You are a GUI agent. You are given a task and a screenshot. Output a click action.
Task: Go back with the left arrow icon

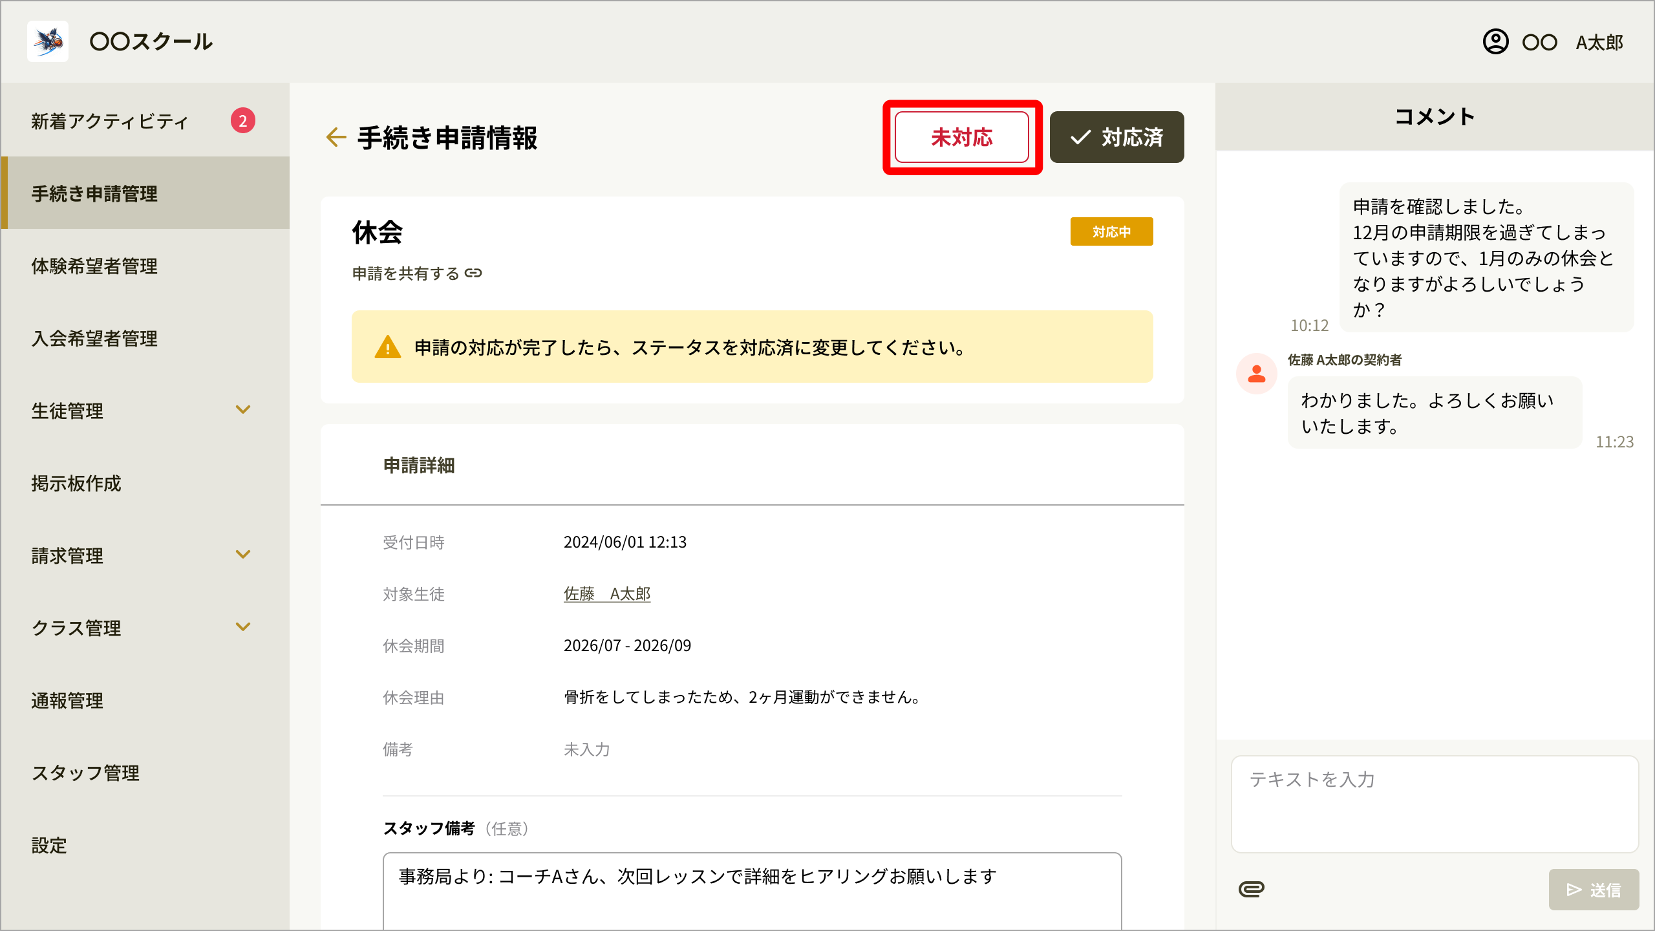(336, 137)
